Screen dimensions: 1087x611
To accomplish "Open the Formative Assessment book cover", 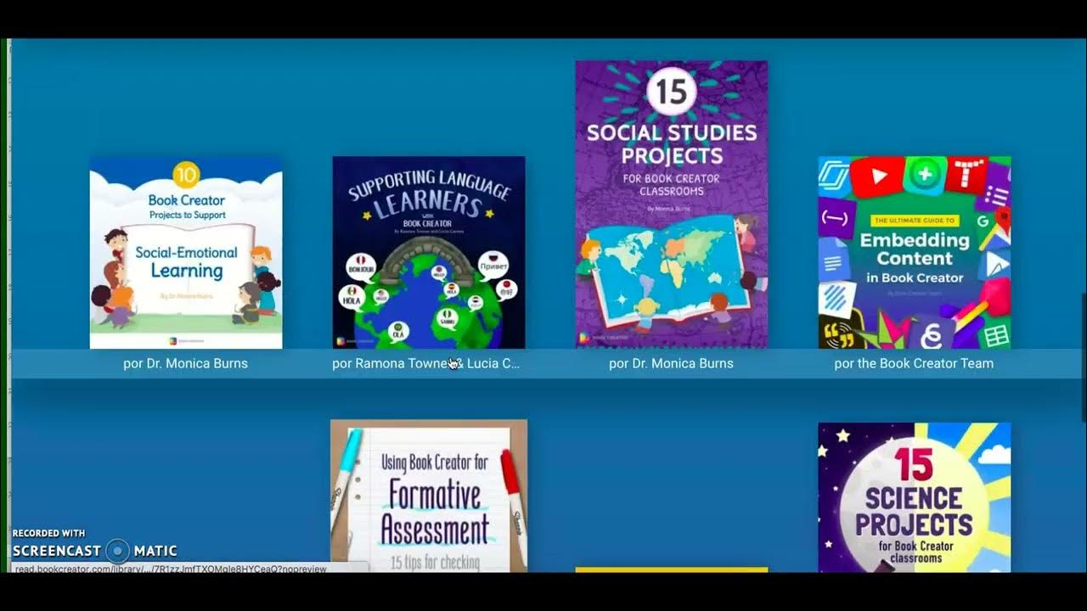I will click(429, 496).
